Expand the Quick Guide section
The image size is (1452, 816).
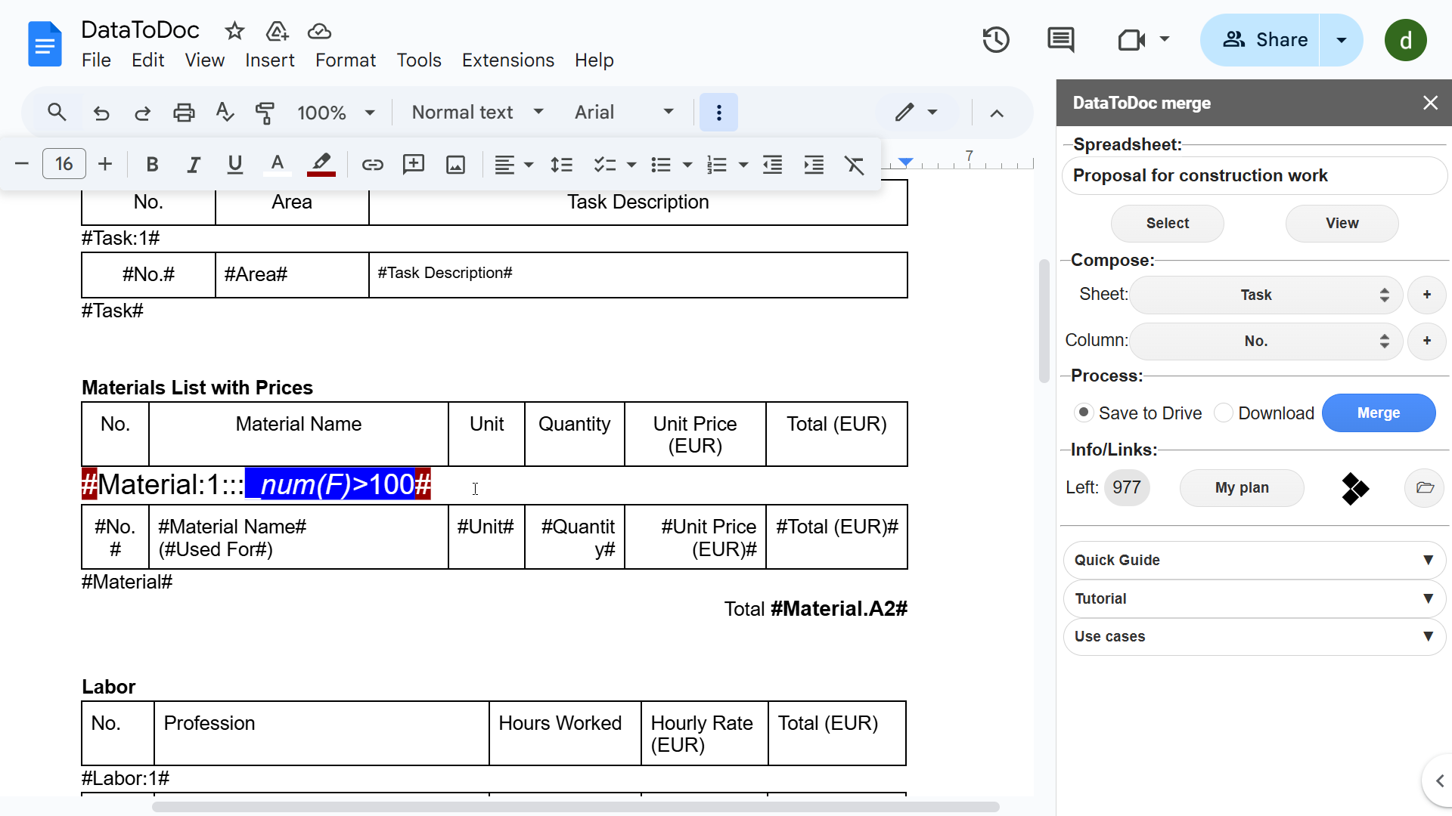pyautogui.click(x=1254, y=560)
